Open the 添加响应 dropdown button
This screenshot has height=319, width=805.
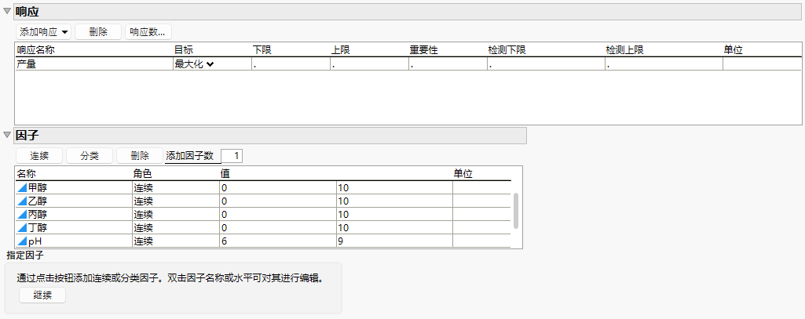44,32
